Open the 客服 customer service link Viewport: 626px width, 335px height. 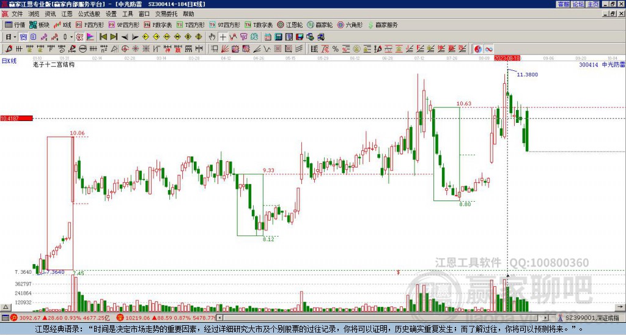(x=563, y=4)
